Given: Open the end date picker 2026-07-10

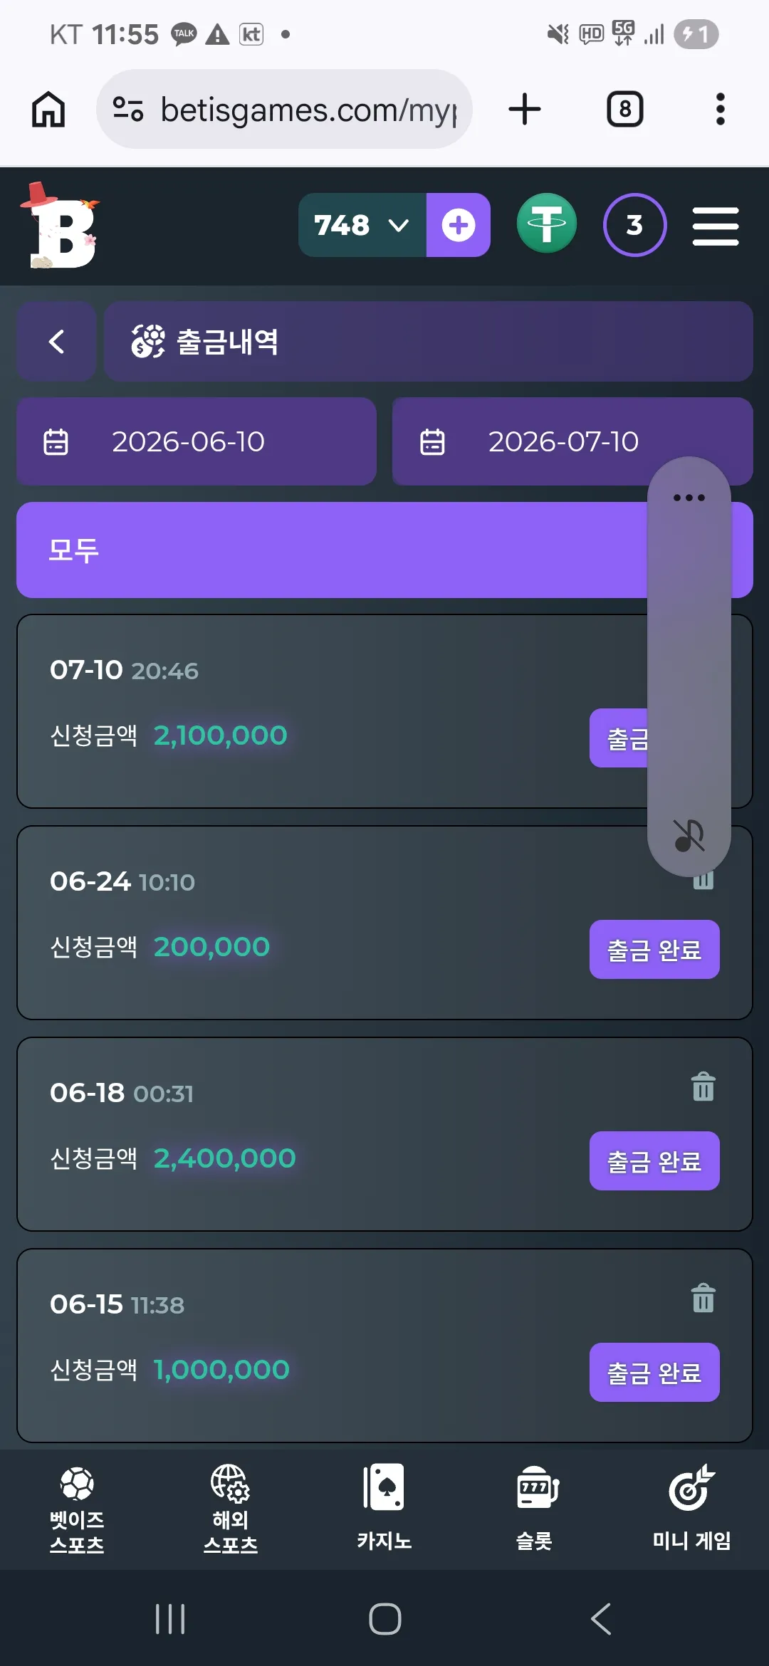Looking at the screenshot, I should pos(572,441).
